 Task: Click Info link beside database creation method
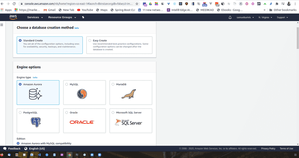coord(76,28)
